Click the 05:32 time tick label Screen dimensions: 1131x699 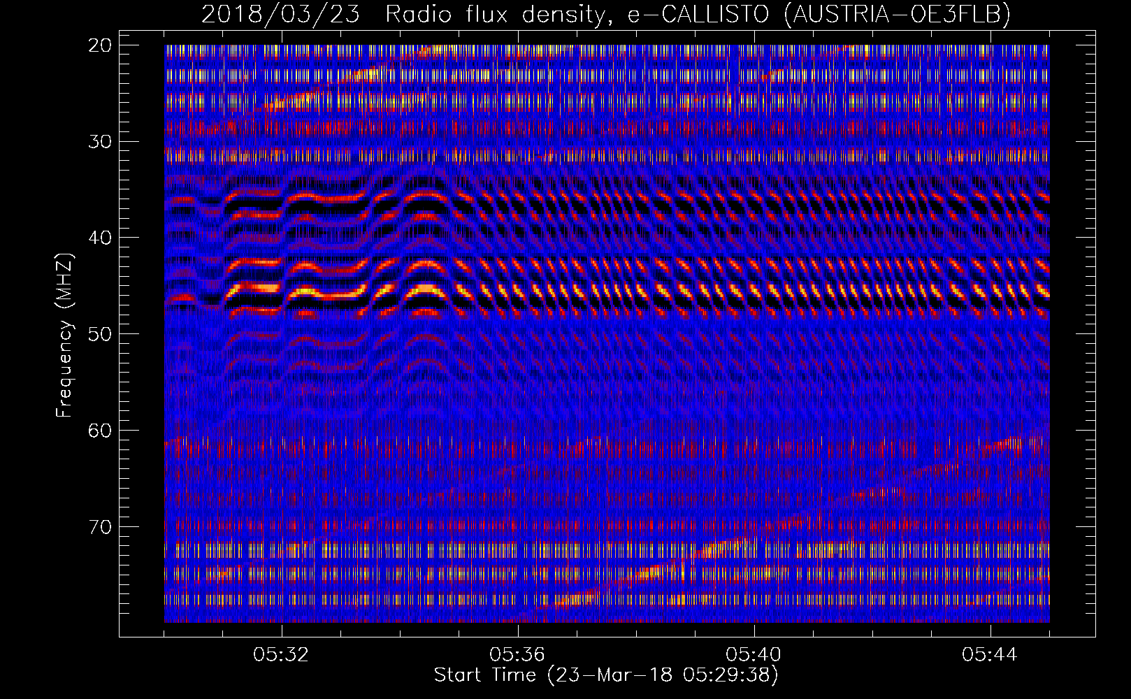pyautogui.click(x=281, y=655)
